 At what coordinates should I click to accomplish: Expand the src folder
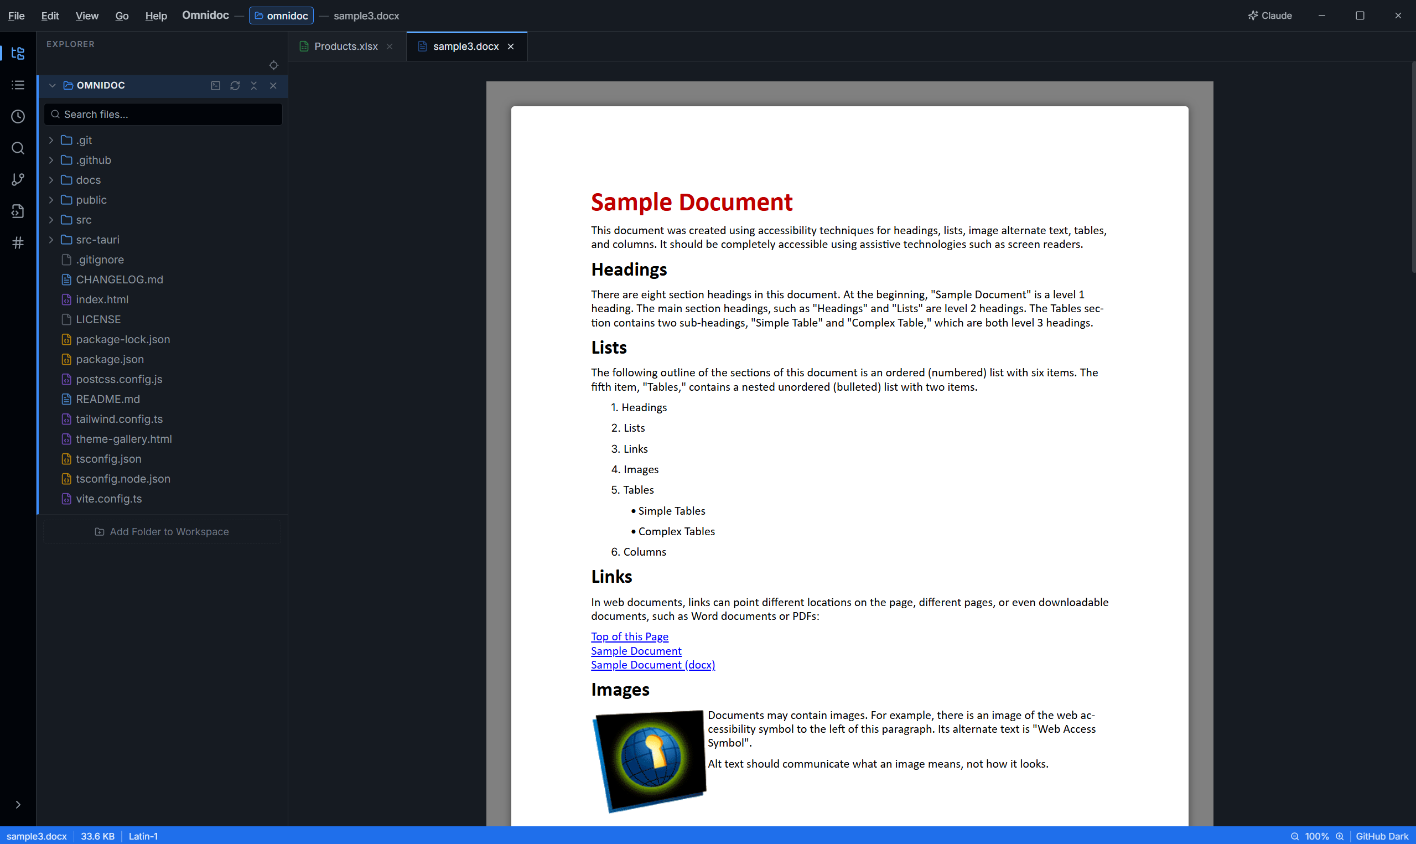[51, 220]
